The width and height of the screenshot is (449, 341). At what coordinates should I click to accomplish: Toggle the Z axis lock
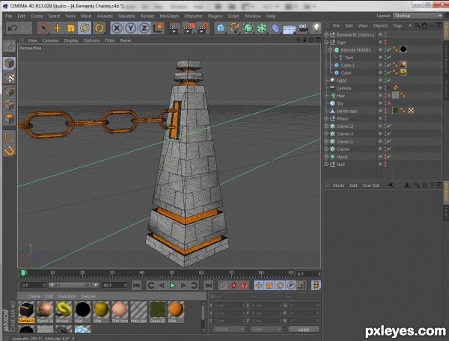[x=144, y=28]
